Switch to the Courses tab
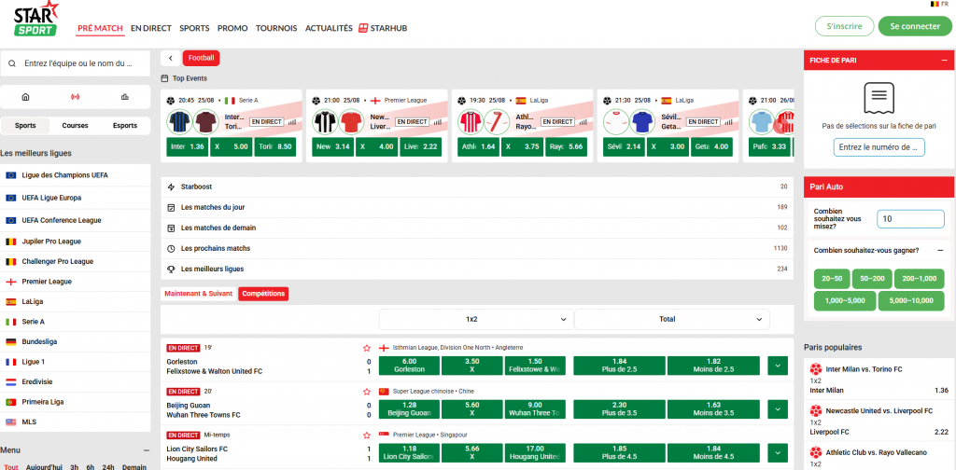The height and width of the screenshot is (470, 956). tap(76, 126)
